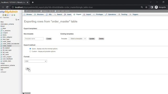This screenshot has width=168, height=94.
Task: Open the Search tab
Action: click(x=58, y=14)
